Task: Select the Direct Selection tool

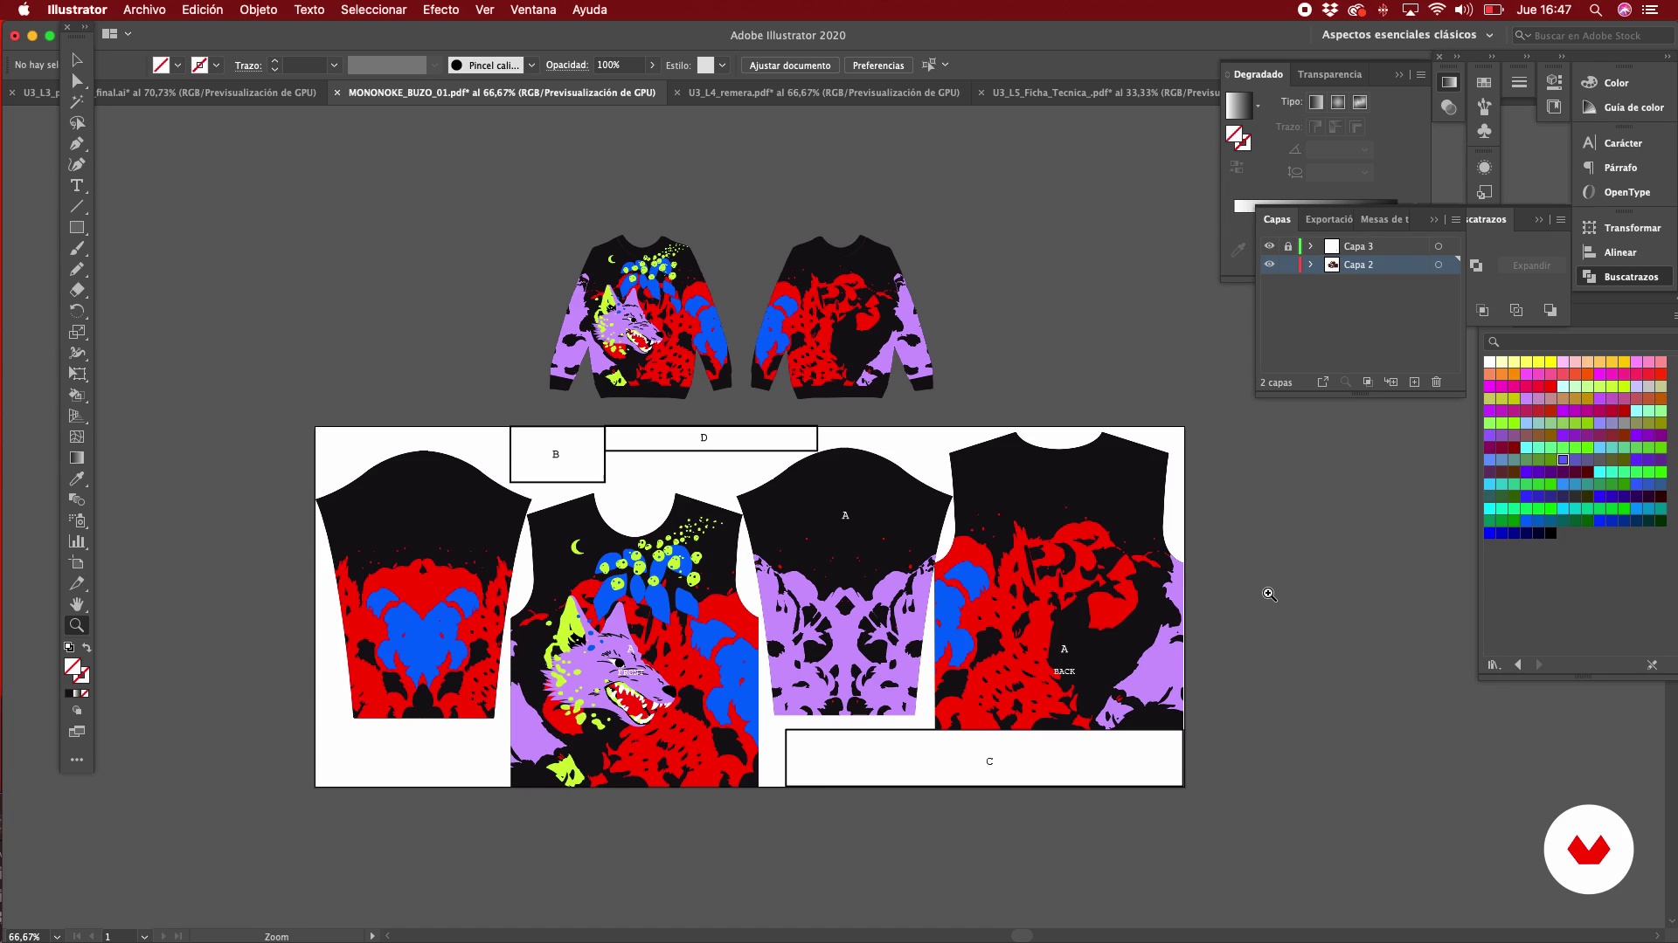Action: (77, 80)
